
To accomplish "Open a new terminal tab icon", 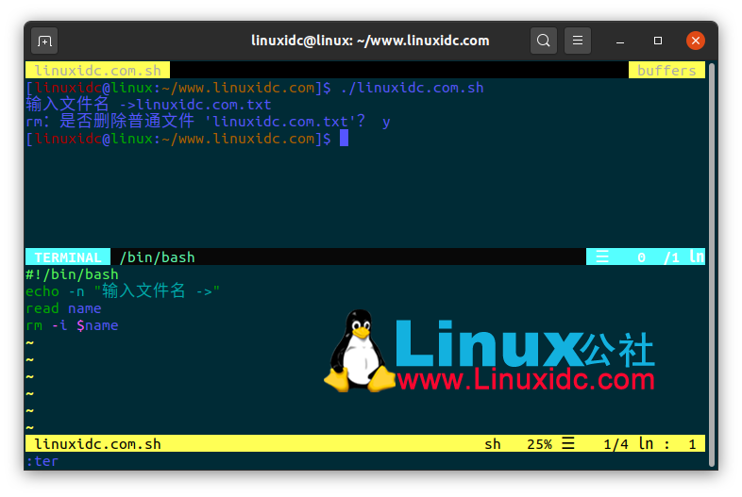I will click(x=44, y=41).
